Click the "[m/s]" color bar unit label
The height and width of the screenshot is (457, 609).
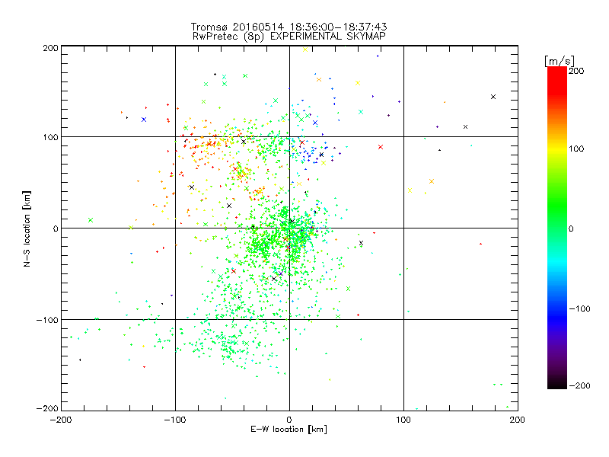tap(560, 61)
